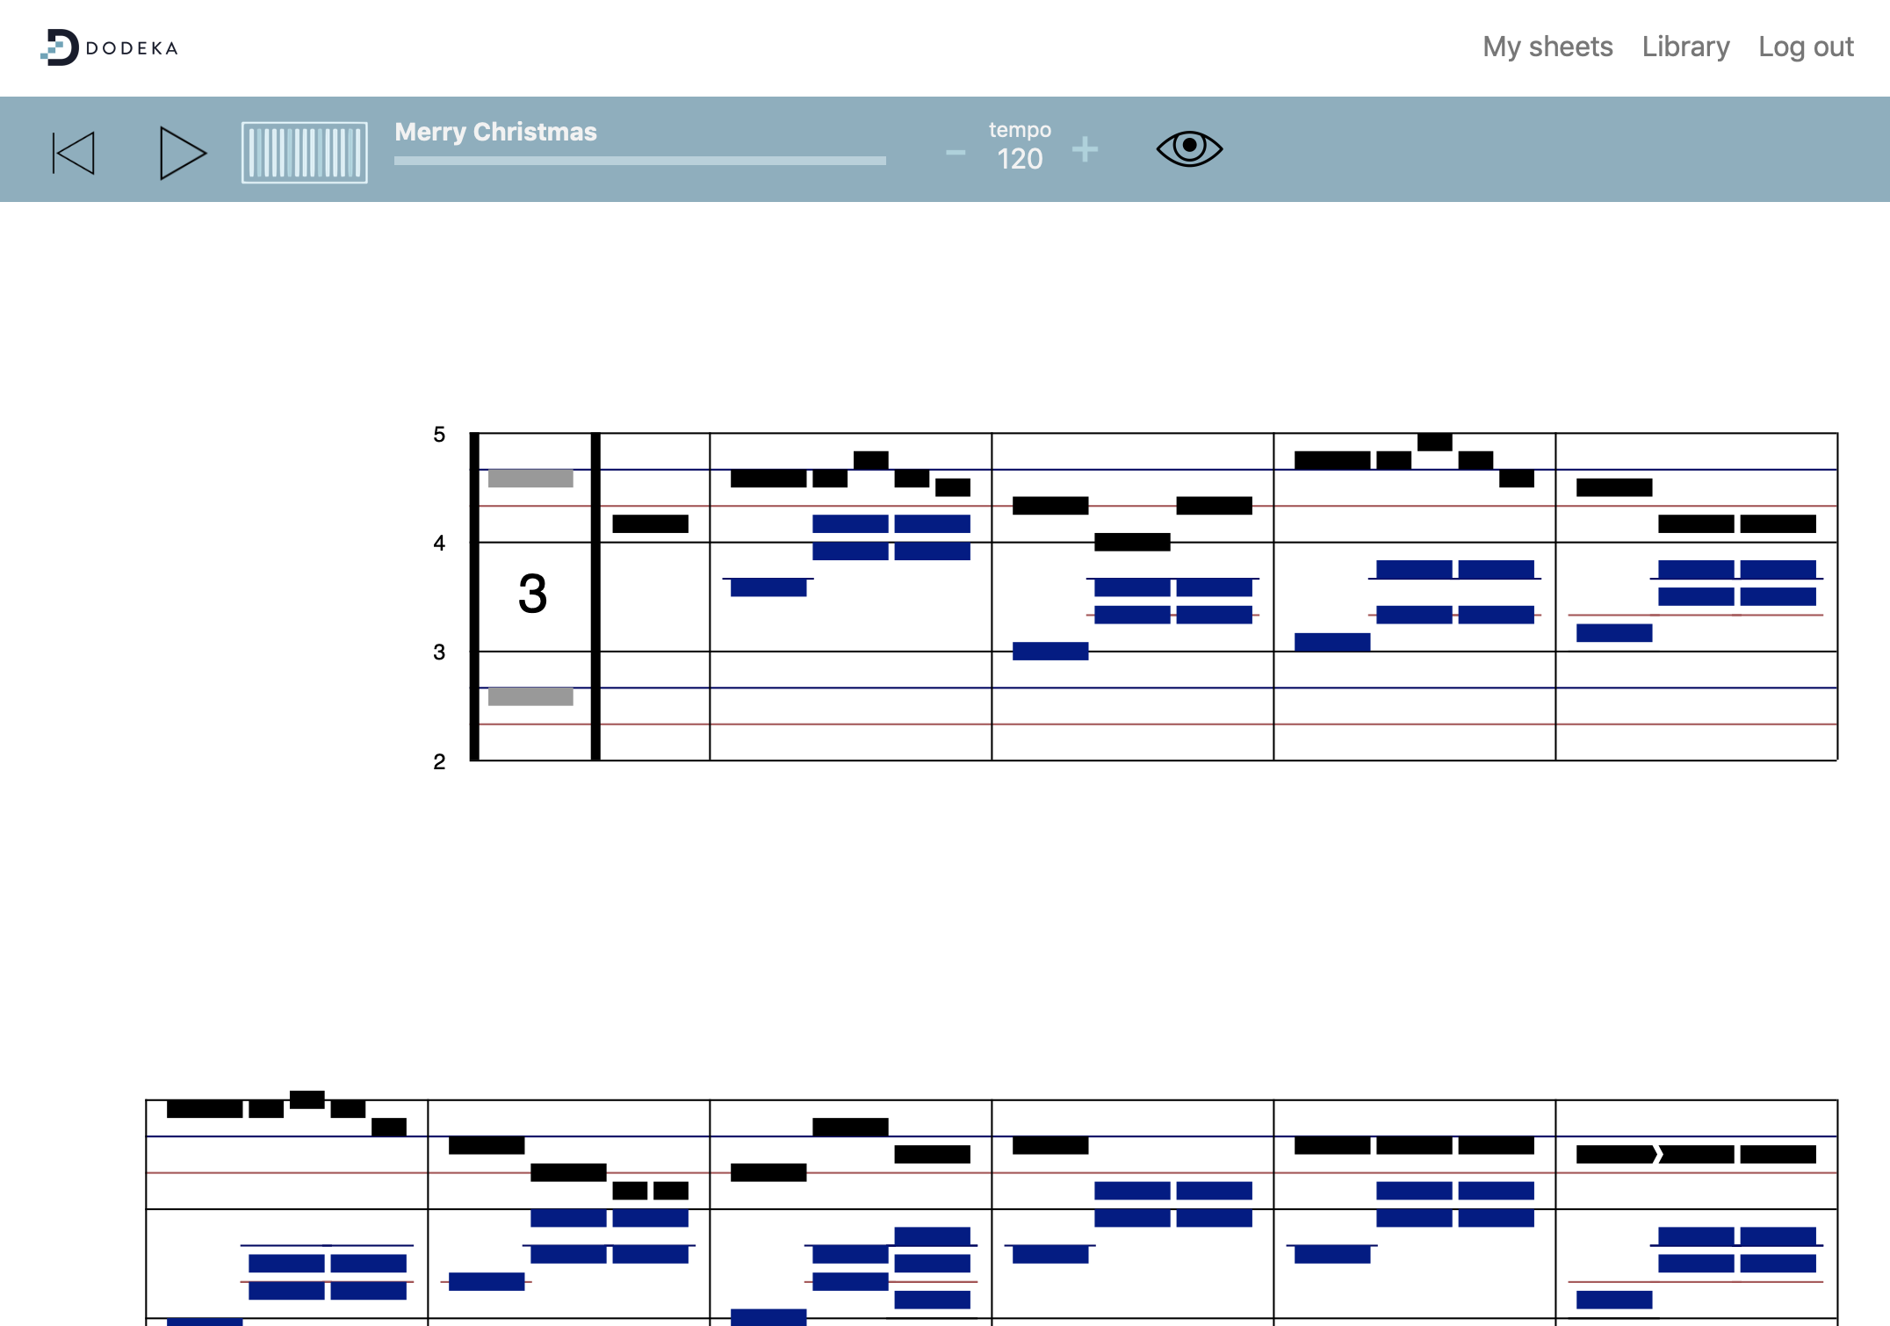
Task: Click octave label 5 on the staff
Action: [439, 435]
